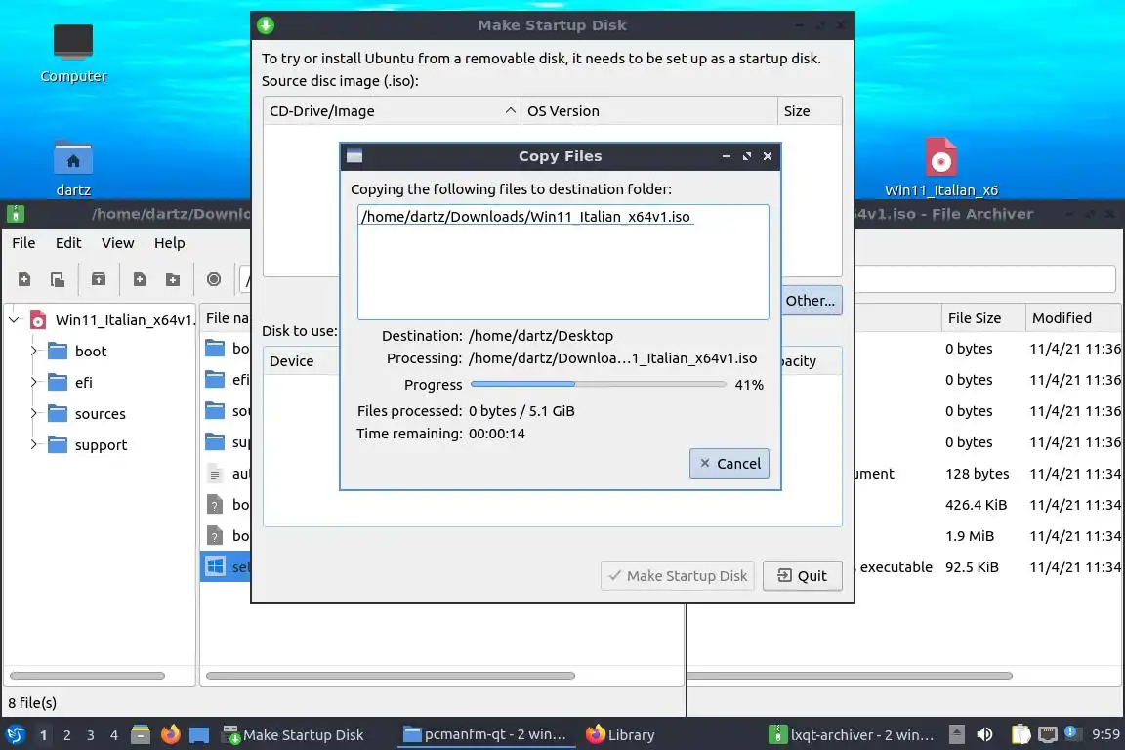Cancel the file copy operation
1125x750 pixels.
click(729, 464)
